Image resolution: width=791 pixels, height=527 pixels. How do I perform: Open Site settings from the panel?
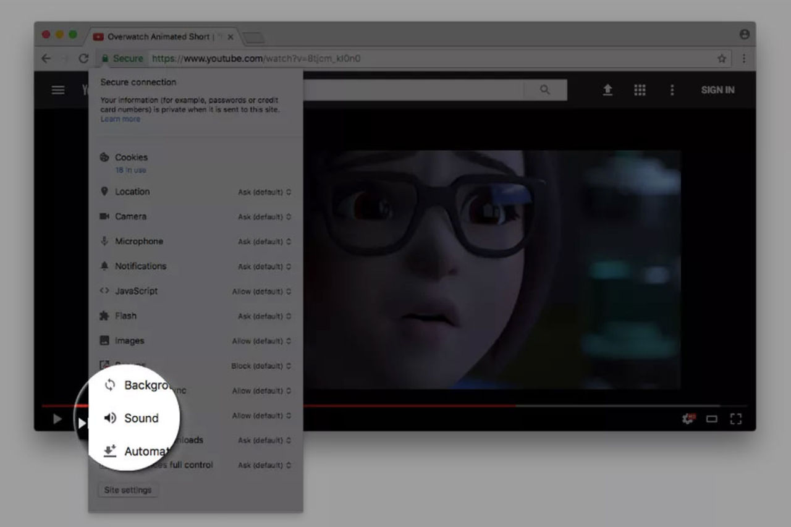click(128, 489)
